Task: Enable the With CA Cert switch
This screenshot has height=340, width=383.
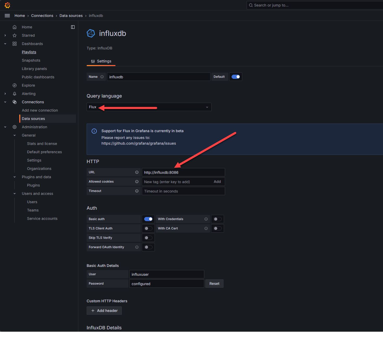Action: 218,228
